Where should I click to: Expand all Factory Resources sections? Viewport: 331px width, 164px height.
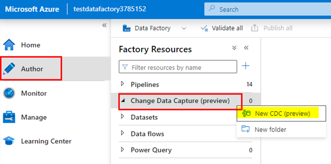tap(234, 48)
